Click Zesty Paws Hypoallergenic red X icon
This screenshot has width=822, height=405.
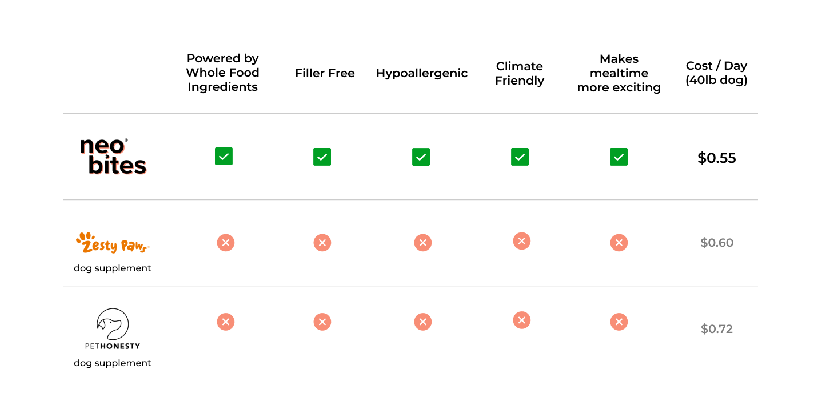[423, 243]
